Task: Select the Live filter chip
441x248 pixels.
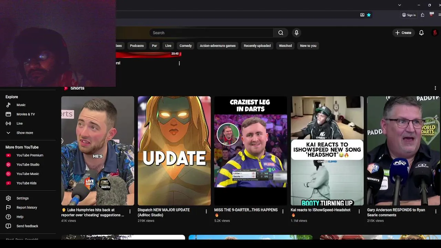Action: click(x=168, y=46)
